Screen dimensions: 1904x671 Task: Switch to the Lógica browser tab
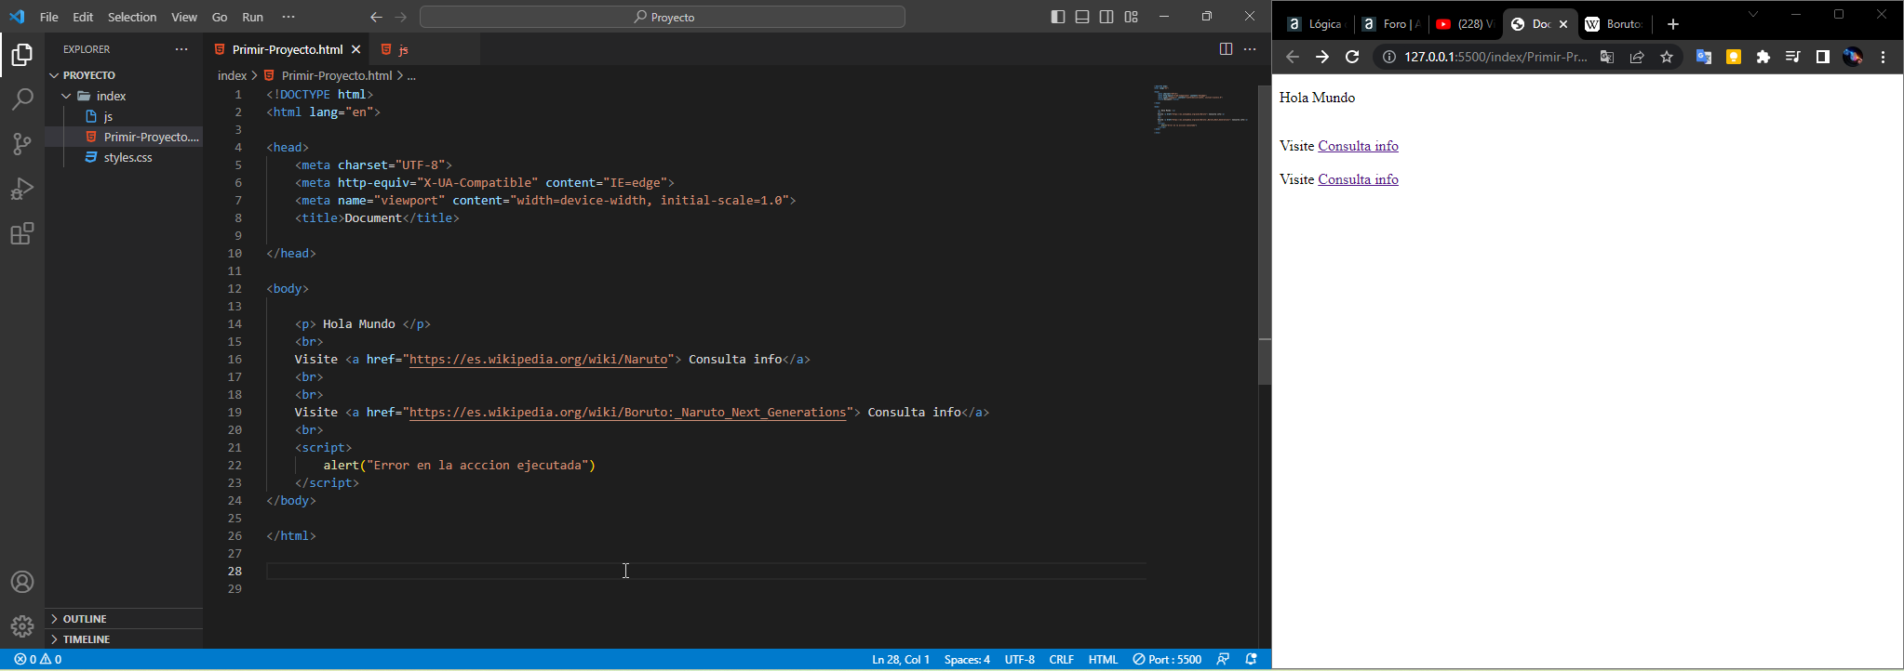[1315, 24]
